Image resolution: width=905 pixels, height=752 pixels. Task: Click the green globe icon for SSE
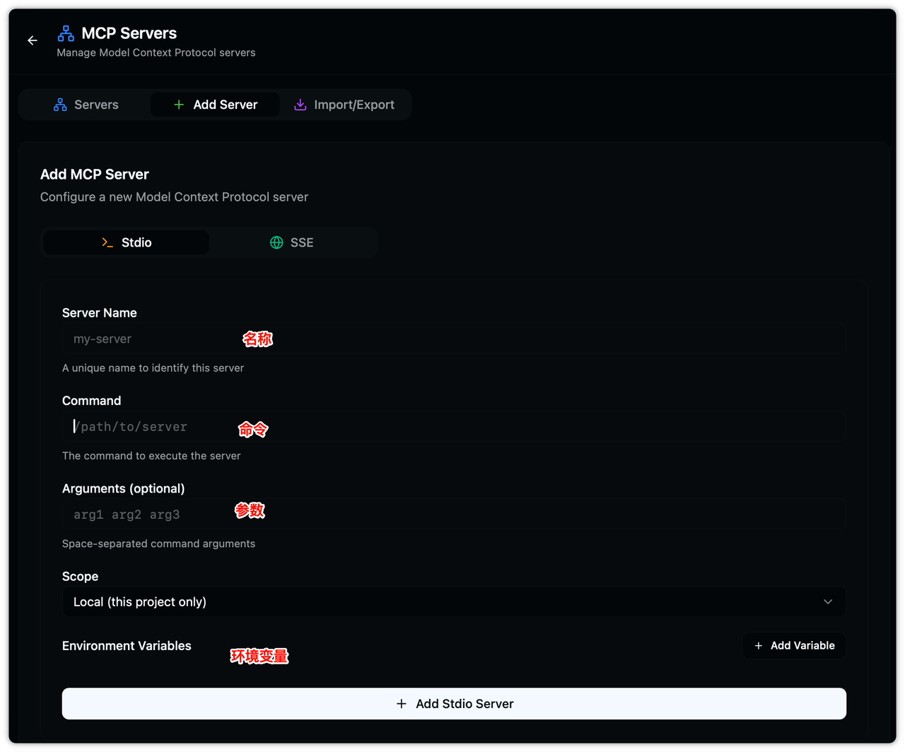point(276,242)
